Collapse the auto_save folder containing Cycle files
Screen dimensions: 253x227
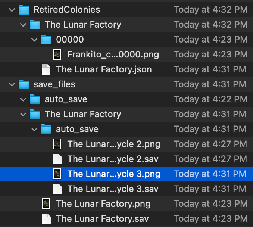(x=34, y=129)
